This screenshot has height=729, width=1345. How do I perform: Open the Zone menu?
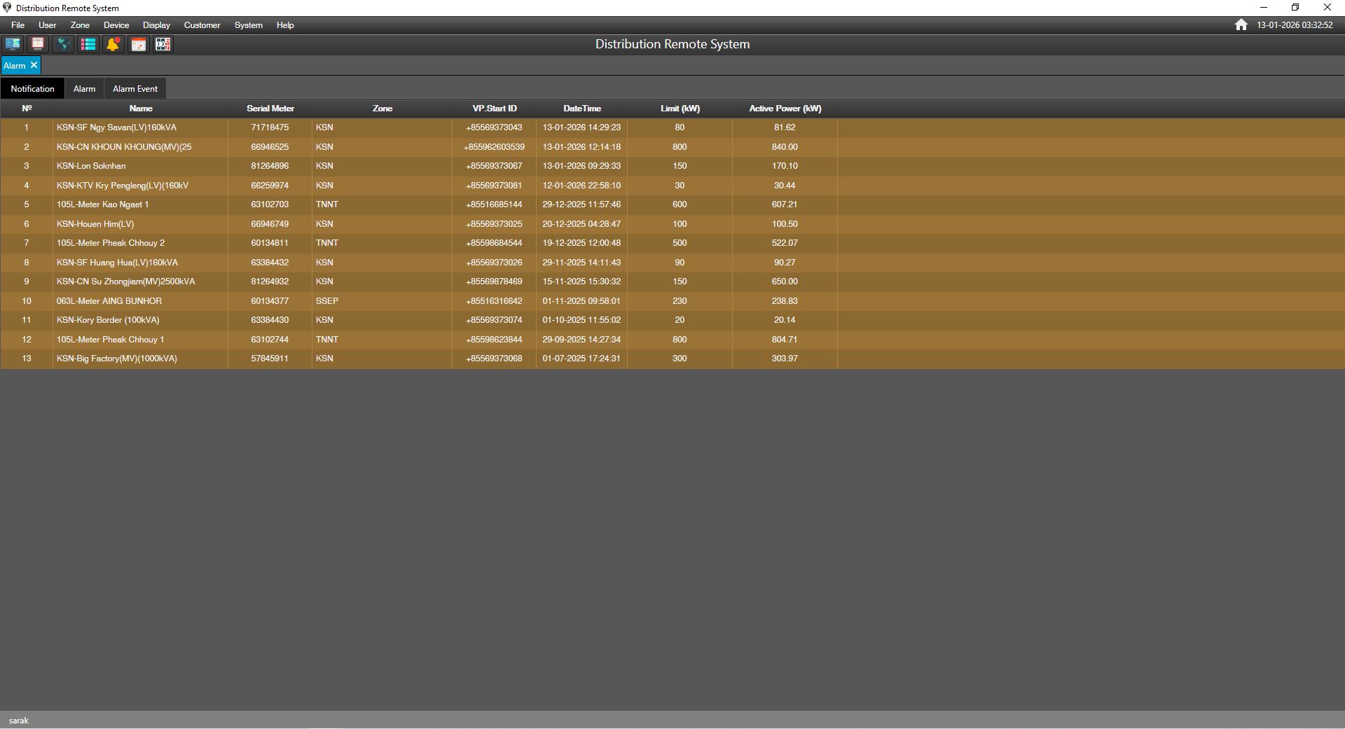pyautogui.click(x=80, y=25)
